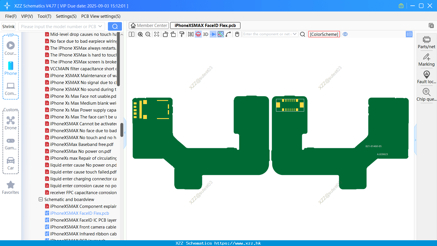Open the model number search dropdown
This screenshot has height=246, width=437.
100,26
